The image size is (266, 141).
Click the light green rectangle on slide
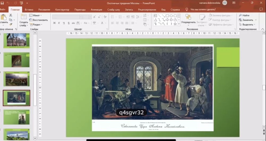pos(228,57)
